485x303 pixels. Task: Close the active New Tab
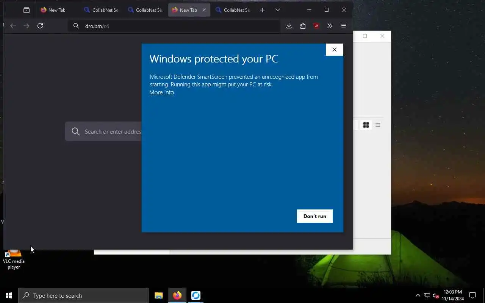204,10
